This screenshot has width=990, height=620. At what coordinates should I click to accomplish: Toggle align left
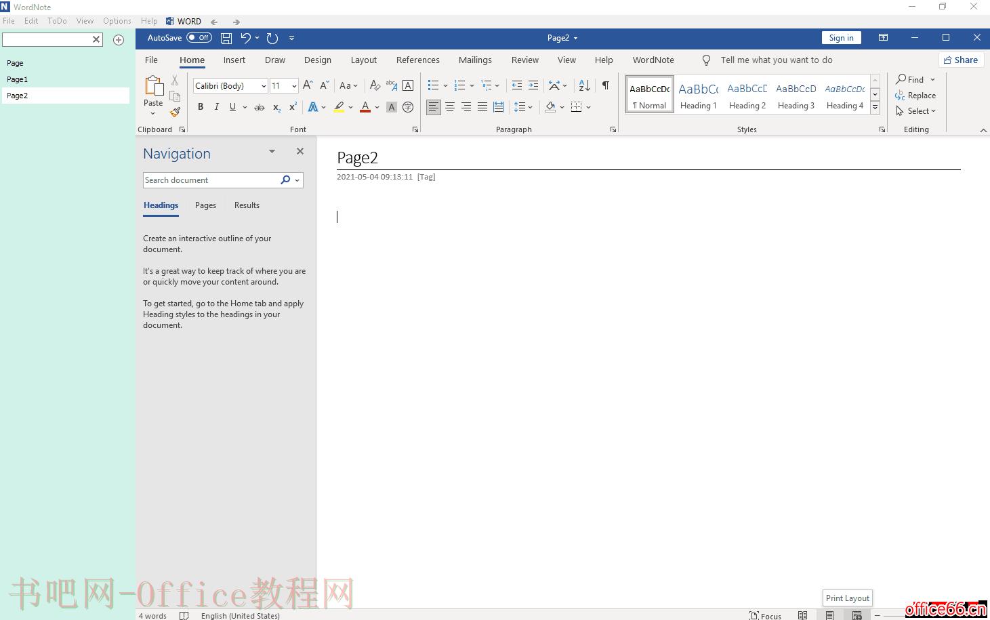click(x=434, y=107)
